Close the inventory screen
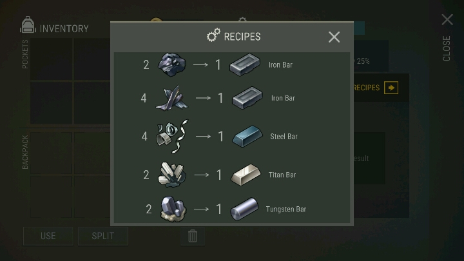The image size is (464, 261). [x=447, y=20]
